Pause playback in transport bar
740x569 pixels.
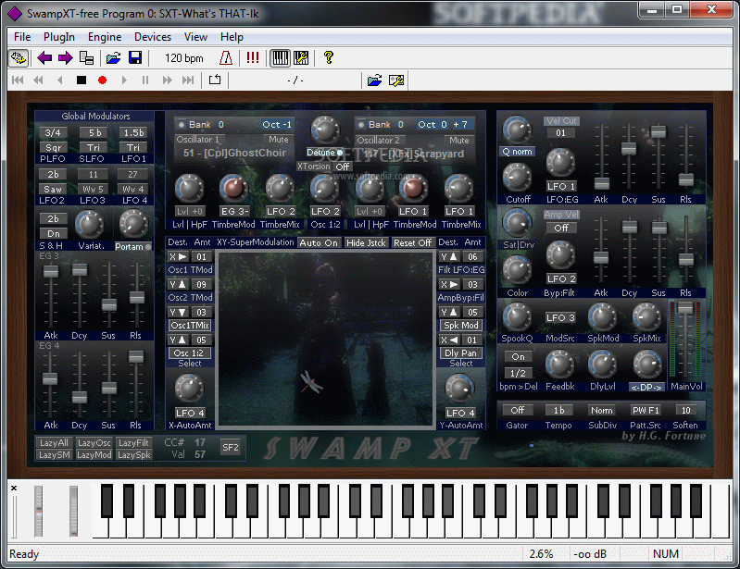point(145,80)
